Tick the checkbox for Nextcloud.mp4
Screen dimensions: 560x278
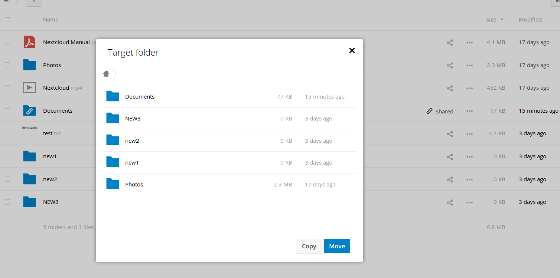[7, 88]
